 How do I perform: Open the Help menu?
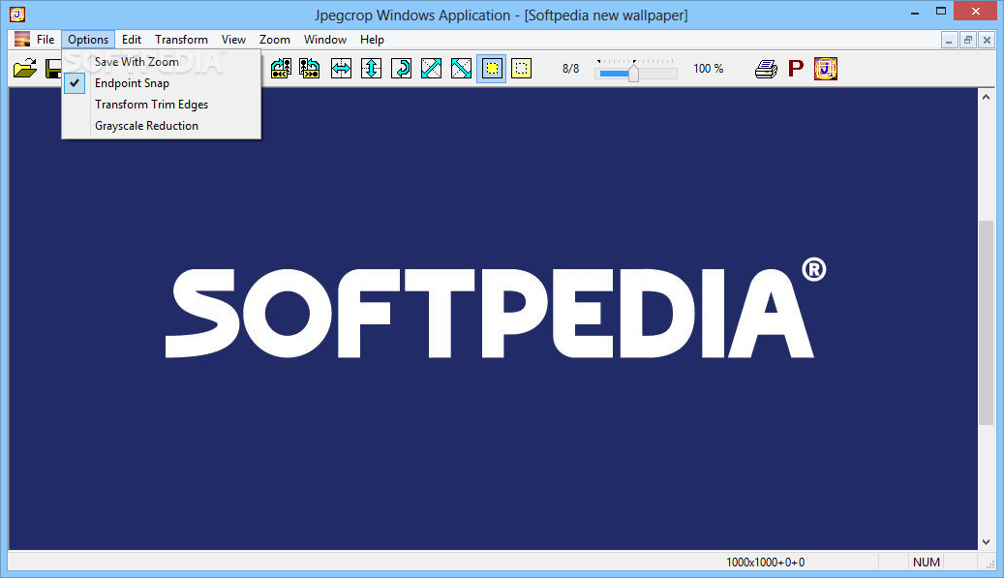(372, 40)
